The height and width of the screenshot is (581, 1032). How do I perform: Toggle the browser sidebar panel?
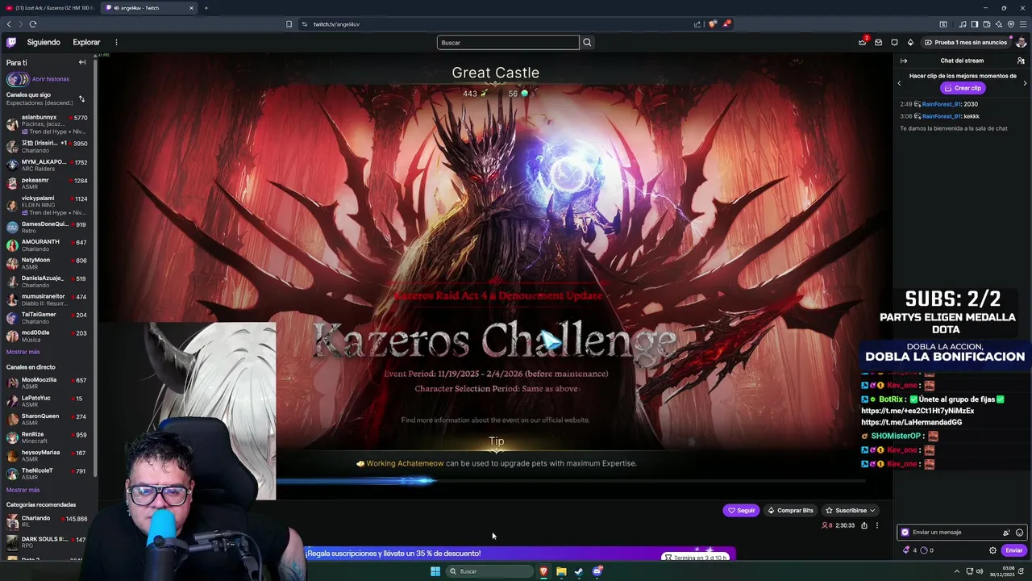[x=975, y=24]
